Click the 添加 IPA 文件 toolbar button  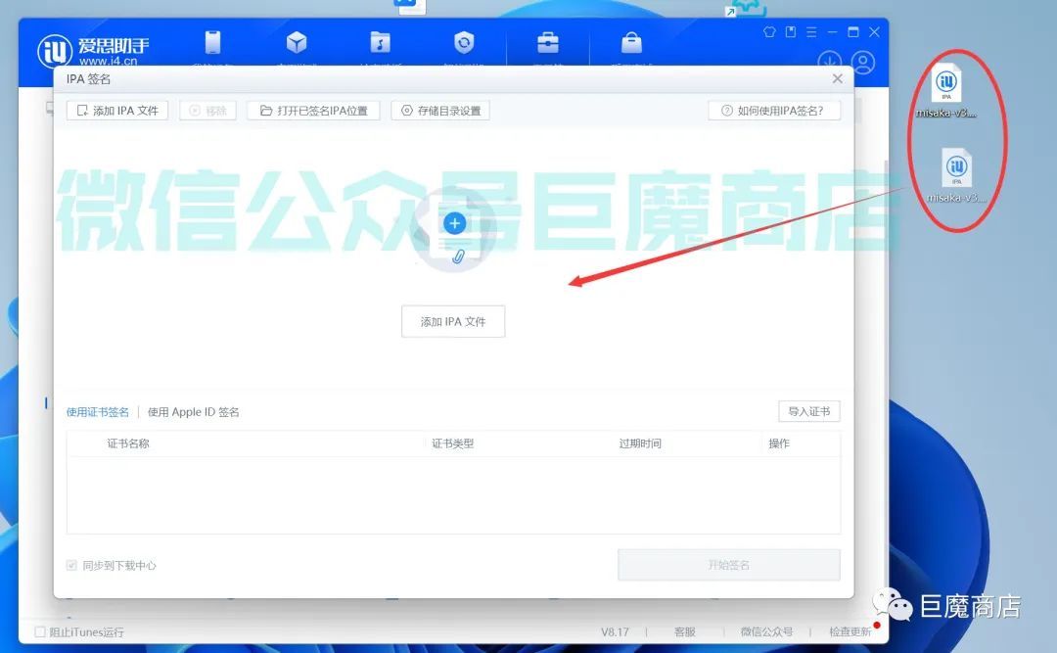(117, 110)
